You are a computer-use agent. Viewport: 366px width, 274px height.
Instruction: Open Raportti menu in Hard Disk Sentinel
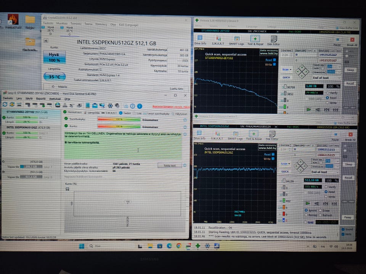tap(41, 99)
